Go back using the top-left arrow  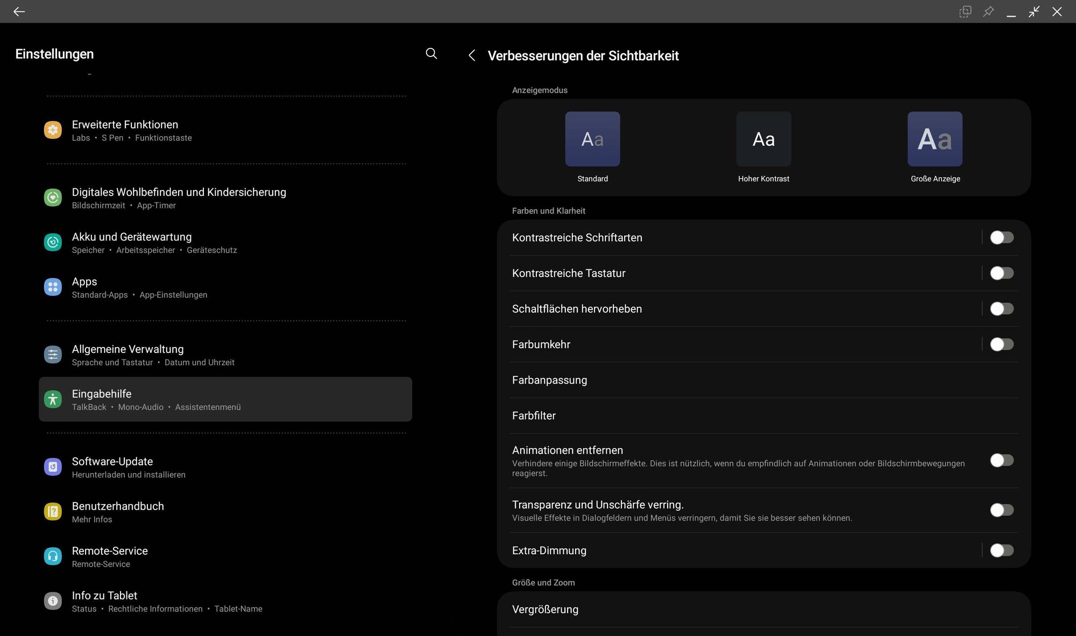click(19, 11)
